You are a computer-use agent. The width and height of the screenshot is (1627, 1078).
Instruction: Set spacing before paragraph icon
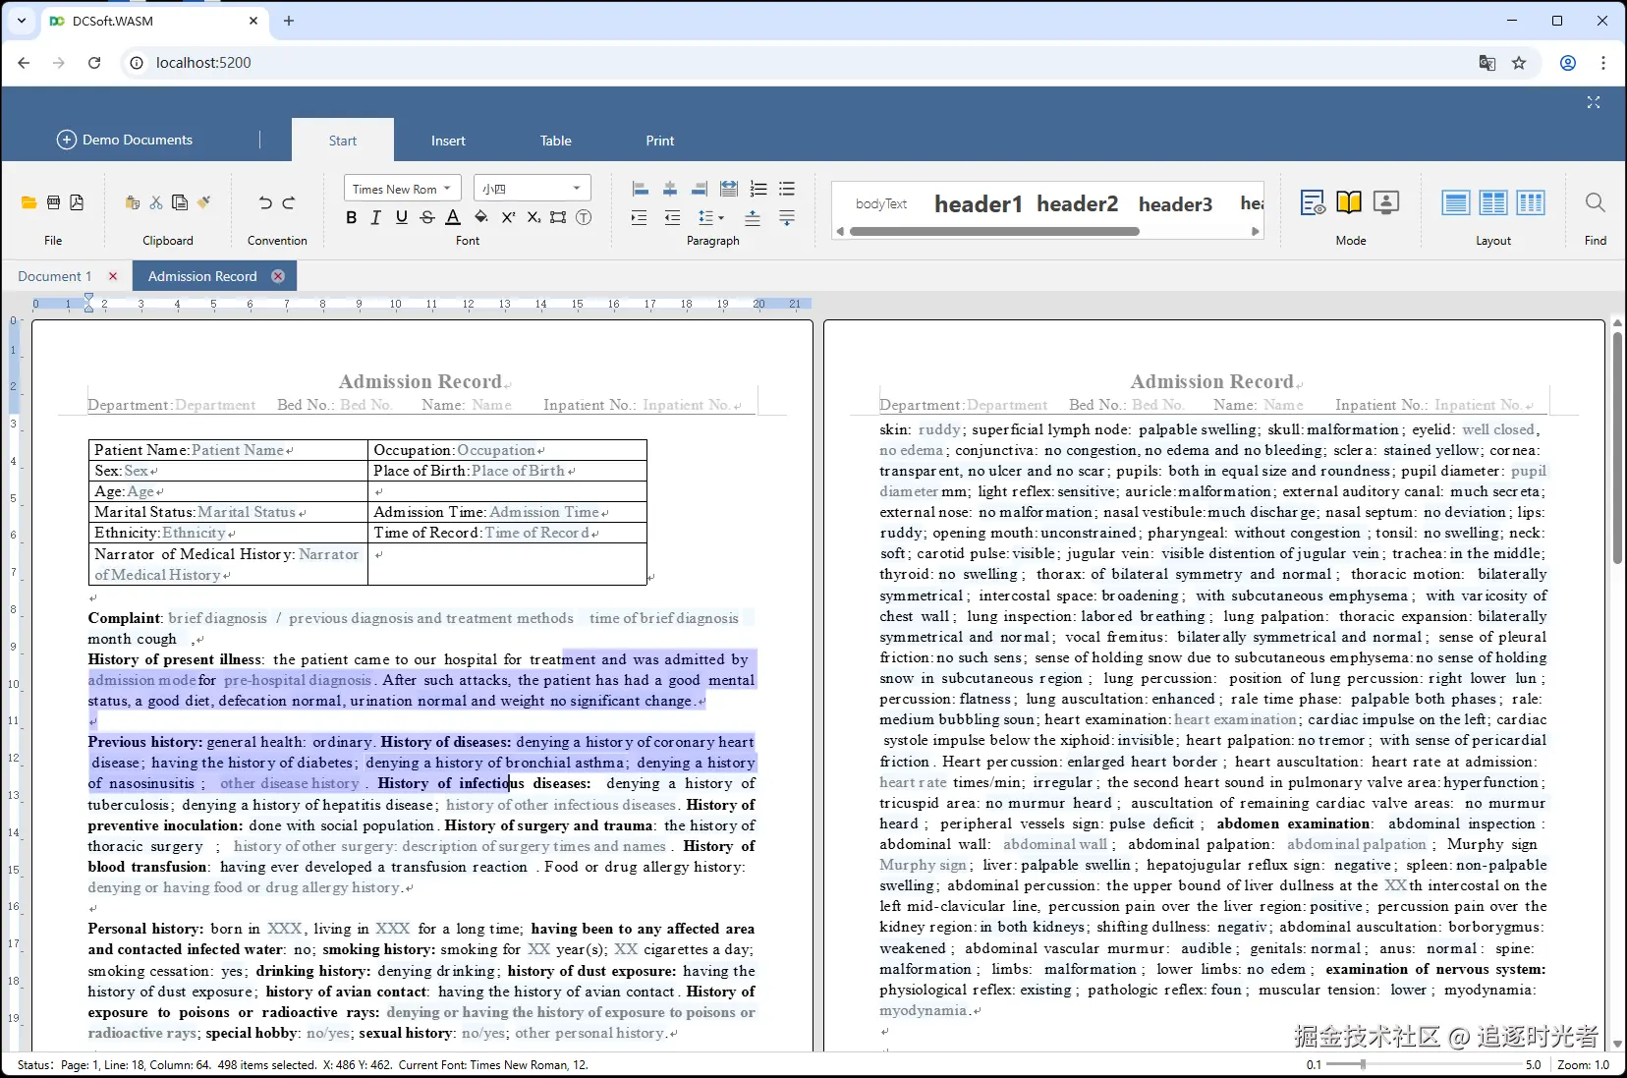(x=753, y=218)
